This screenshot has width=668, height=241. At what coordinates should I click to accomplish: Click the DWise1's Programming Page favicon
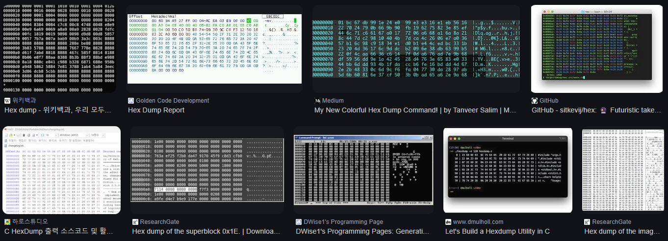click(x=299, y=221)
